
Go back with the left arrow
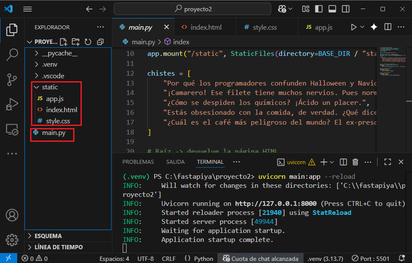pyautogui.click(x=89, y=9)
